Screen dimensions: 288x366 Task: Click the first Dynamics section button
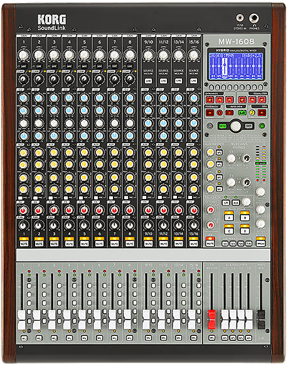[210, 100]
